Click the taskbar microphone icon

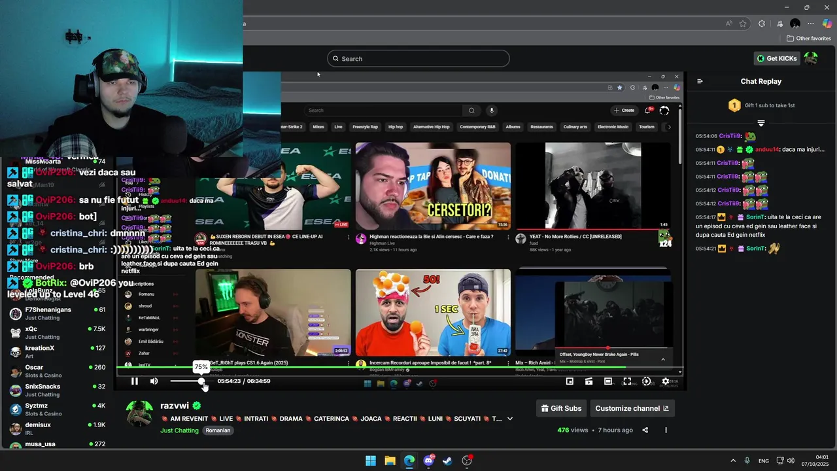pyautogui.click(x=747, y=461)
